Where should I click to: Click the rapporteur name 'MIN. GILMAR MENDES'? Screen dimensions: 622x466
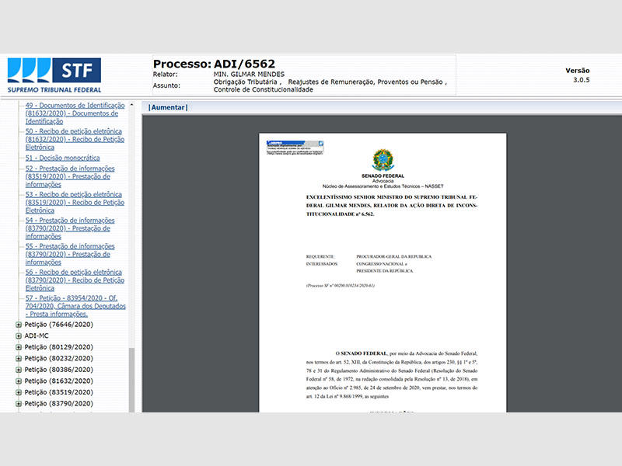coord(249,74)
